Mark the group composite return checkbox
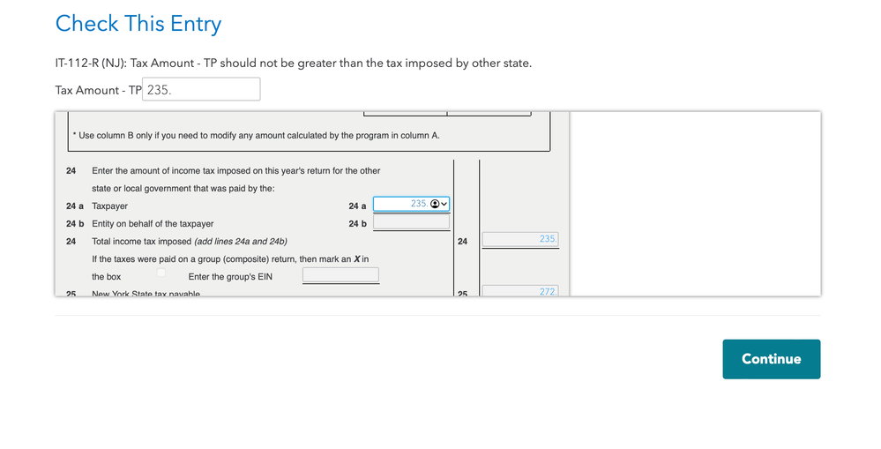The image size is (881, 449). (161, 273)
